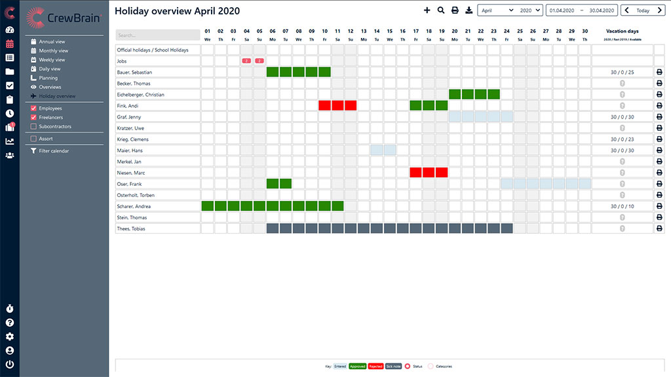Log out using the power icon
The width and height of the screenshot is (671, 377).
pos(10,364)
